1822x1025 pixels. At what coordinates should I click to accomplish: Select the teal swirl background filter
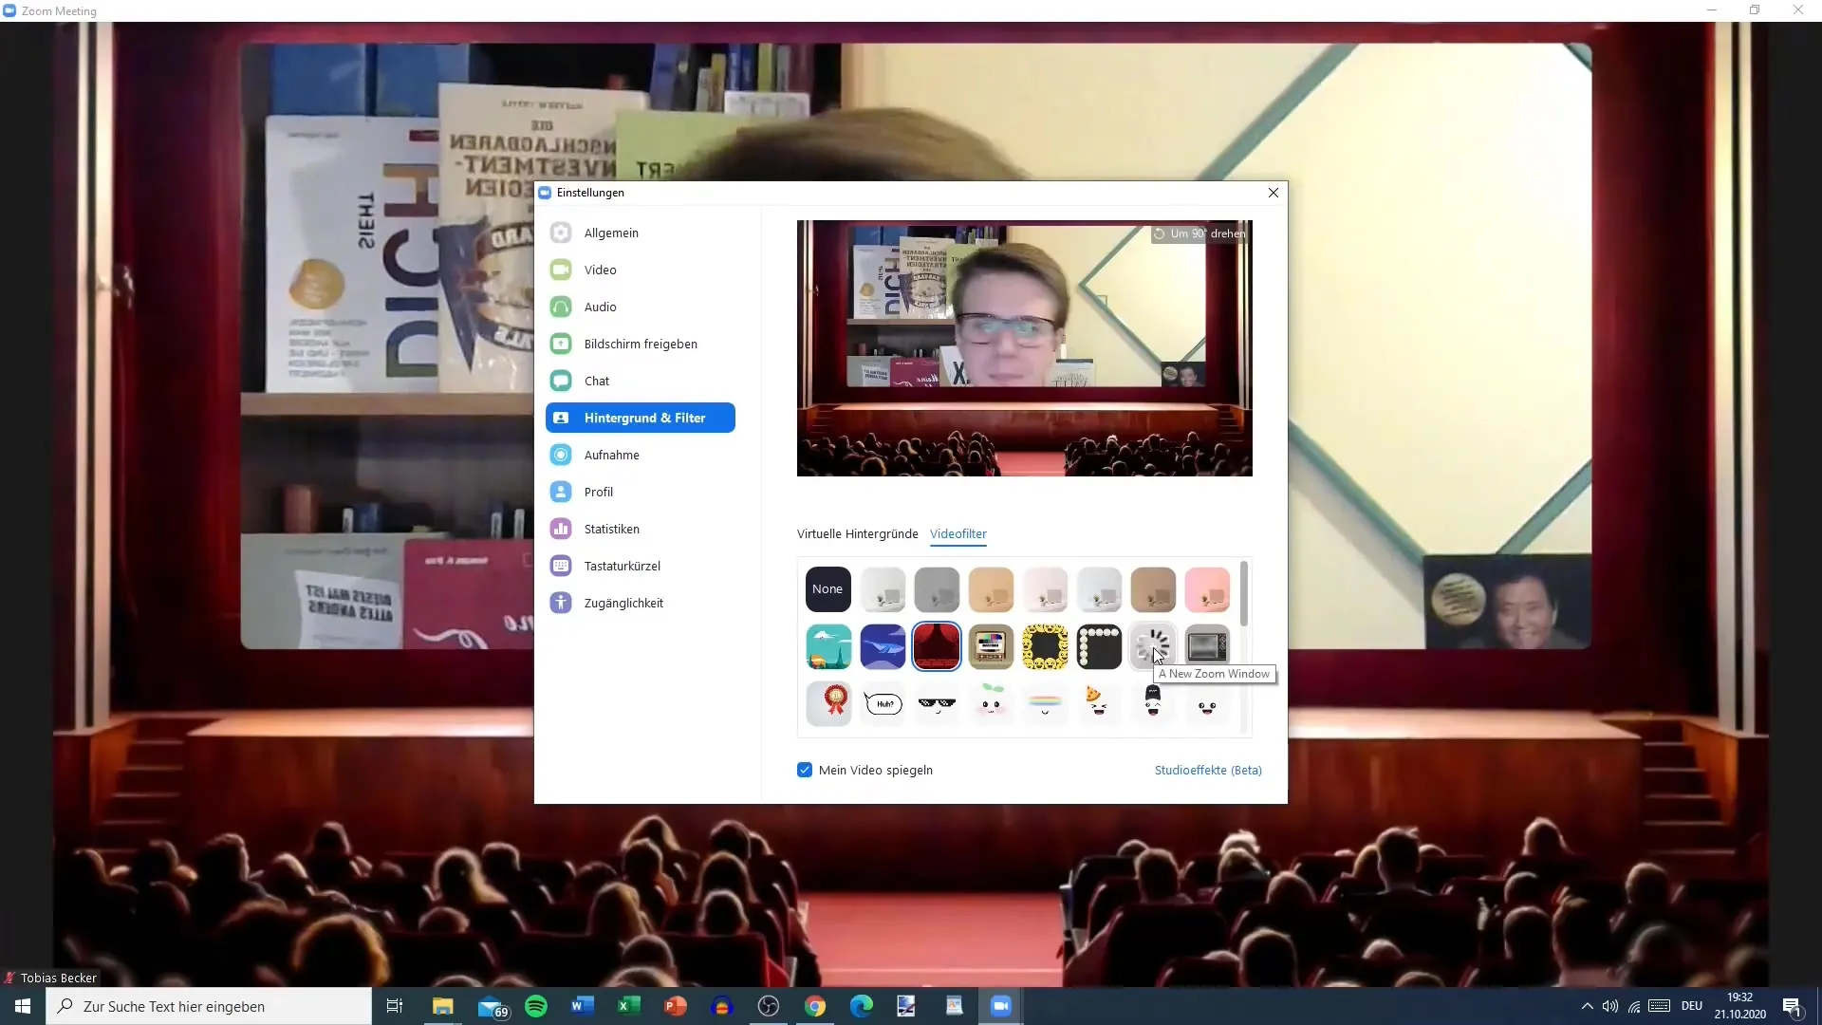coord(827,645)
